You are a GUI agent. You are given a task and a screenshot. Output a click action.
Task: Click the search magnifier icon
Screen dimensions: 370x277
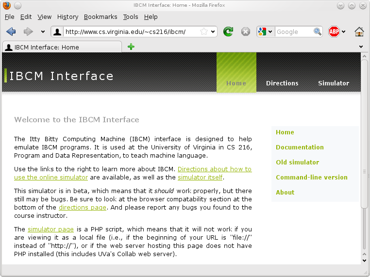tap(318, 32)
